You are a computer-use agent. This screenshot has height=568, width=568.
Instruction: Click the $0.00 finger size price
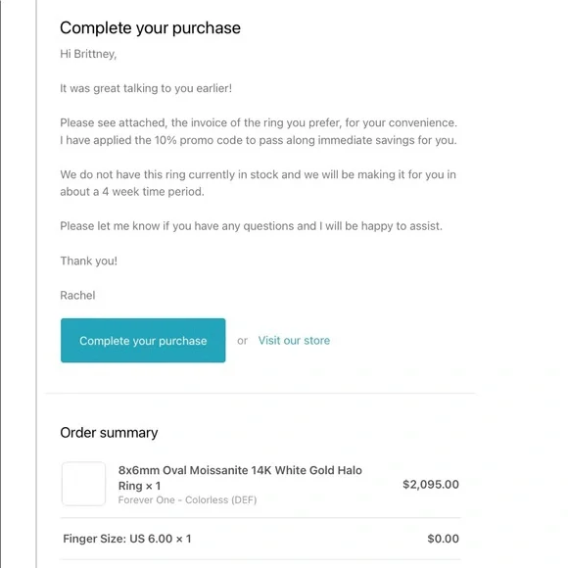click(x=443, y=539)
